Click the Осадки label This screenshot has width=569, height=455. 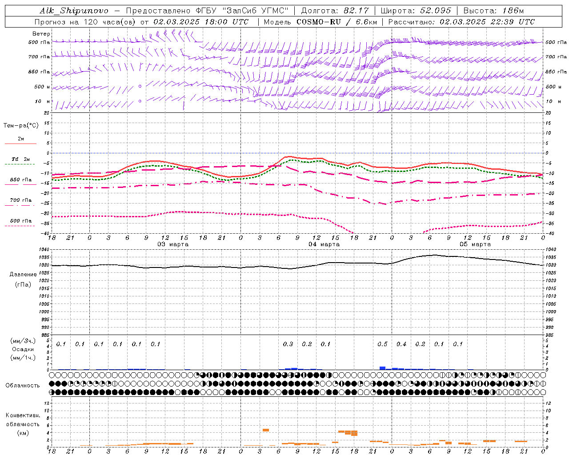pos(23,349)
